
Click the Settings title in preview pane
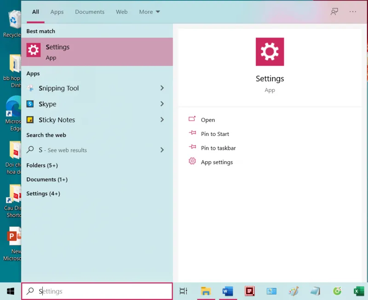click(x=270, y=79)
